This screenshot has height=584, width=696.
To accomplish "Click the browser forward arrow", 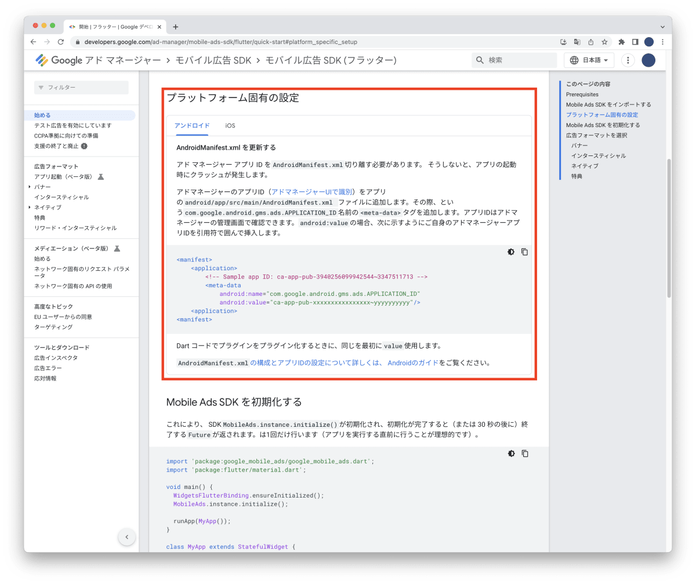I will 47,42.
